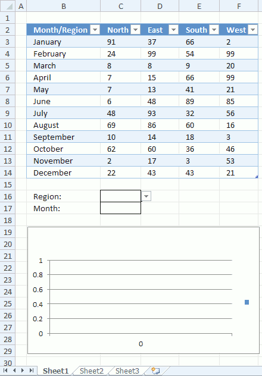Click the Select All corner triangle
The height and width of the screenshot is (376, 262).
(8, 6)
